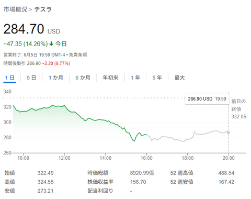The height and width of the screenshot is (199, 251).
Task: Click the chart low point near 15:30
Action: coord(134,141)
